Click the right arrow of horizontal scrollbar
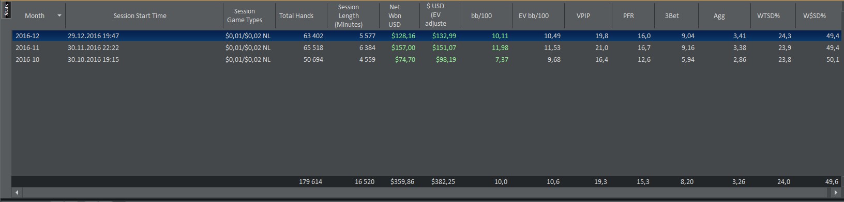Viewport: 844px width, 202px height. coord(837,193)
